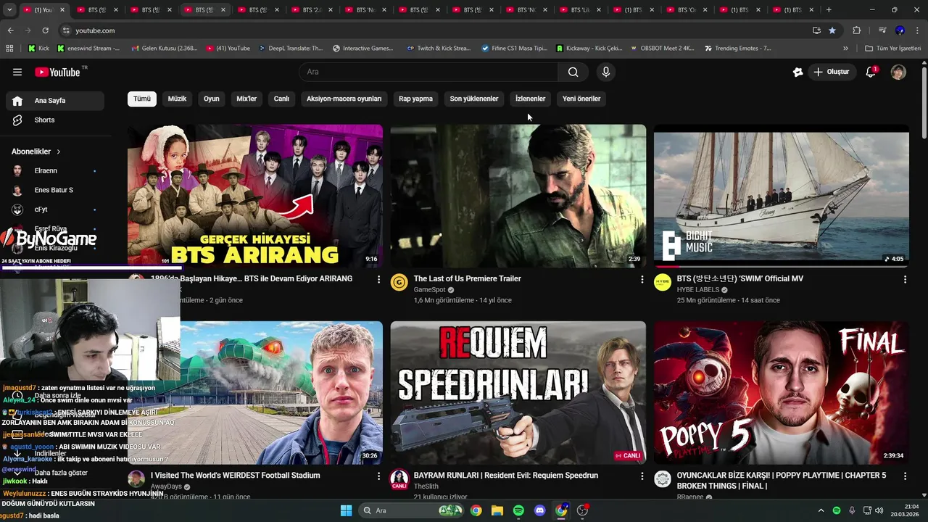The height and width of the screenshot is (522, 928).
Task: Open BTS 'SWIM' Official MV title
Action: tap(739, 278)
